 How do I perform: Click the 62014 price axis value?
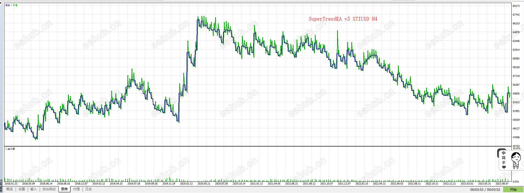click(x=516, y=50)
